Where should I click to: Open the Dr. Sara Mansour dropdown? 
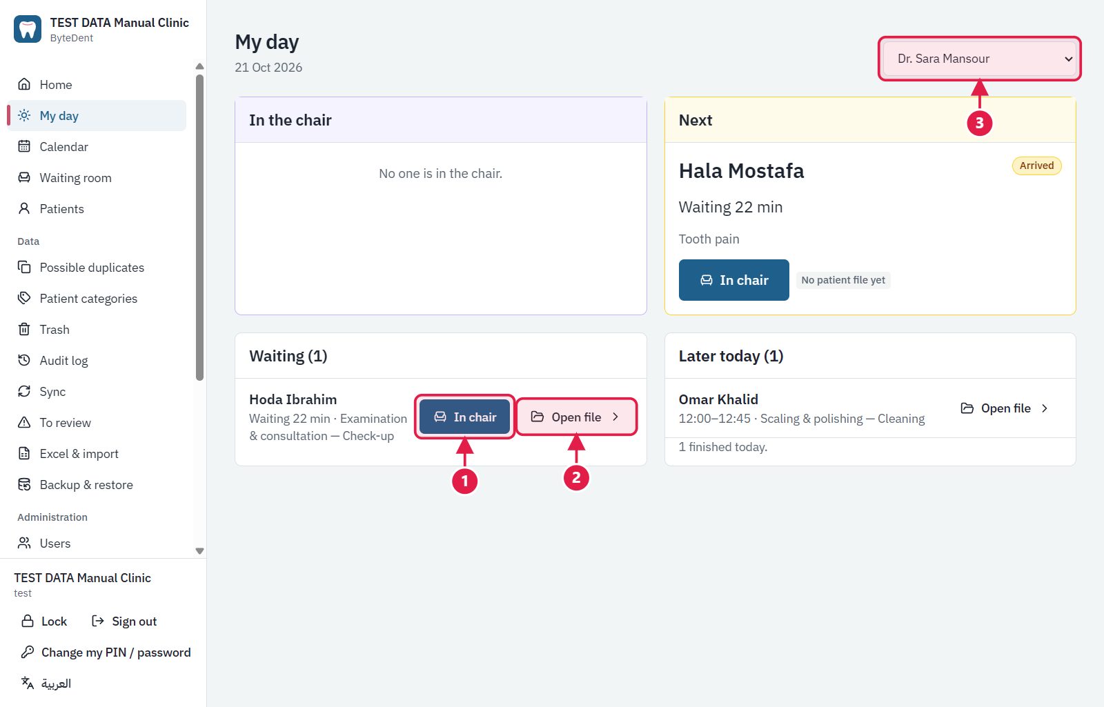click(x=979, y=59)
